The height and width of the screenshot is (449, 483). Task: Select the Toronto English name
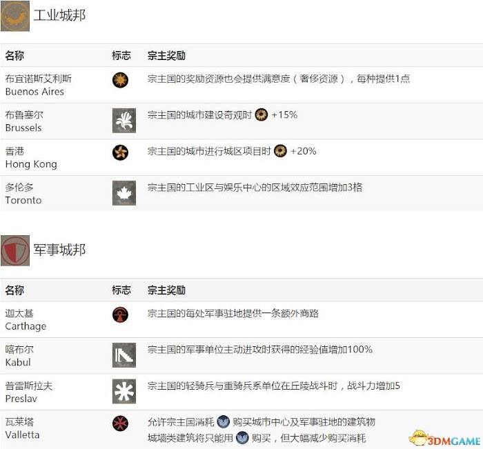[x=23, y=201]
